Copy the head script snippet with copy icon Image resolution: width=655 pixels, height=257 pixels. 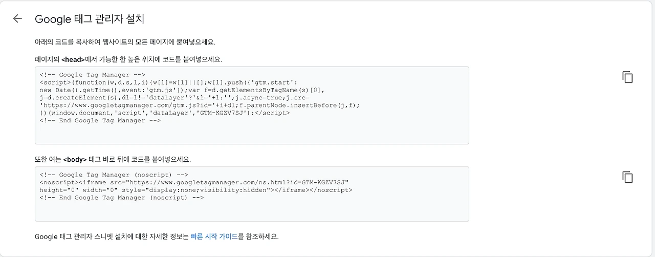tap(627, 77)
